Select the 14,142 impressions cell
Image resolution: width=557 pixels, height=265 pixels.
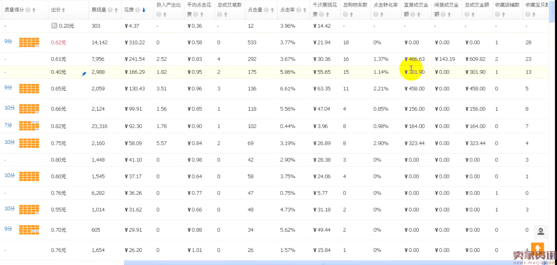pyautogui.click(x=99, y=43)
